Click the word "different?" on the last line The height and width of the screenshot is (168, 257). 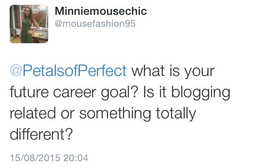(x=41, y=134)
